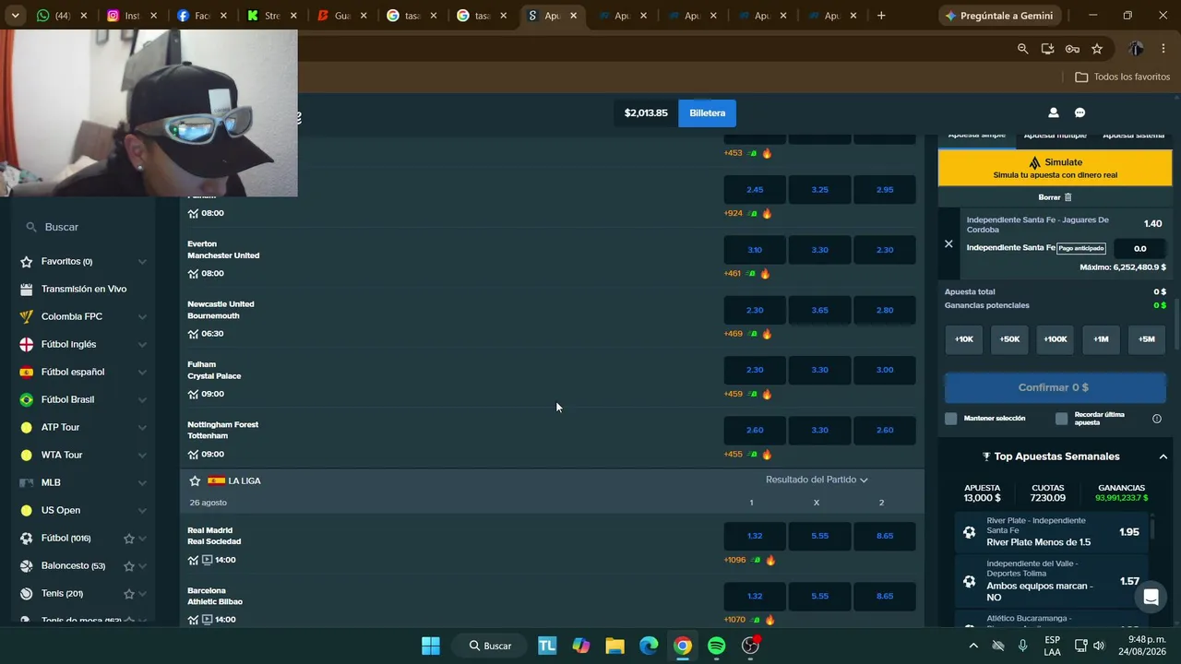Collapse the Top Apuestas Semanales panel
1181x664 pixels.
tap(1163, 456)
